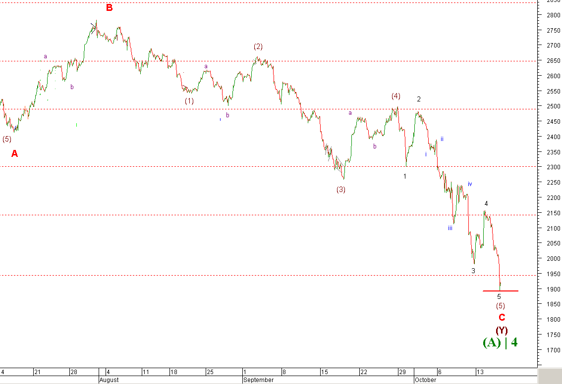This screenshot has height=384, width=562.
Task: Click the black 3 wave label near 2000
Action: (473, 271)
